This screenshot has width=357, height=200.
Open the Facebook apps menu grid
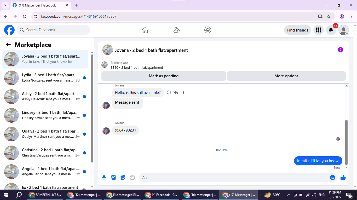click(318, 30)
